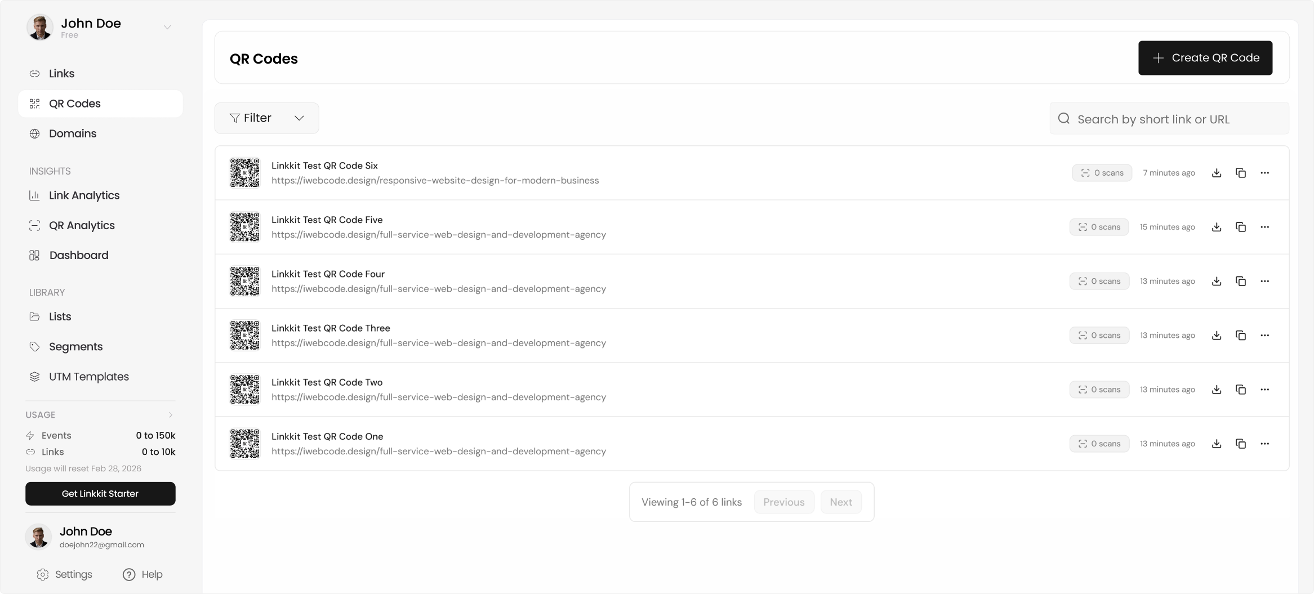
Task: Click scans badge on QR Code Six
Action: pyautogui.click(x=1102, y=173)
